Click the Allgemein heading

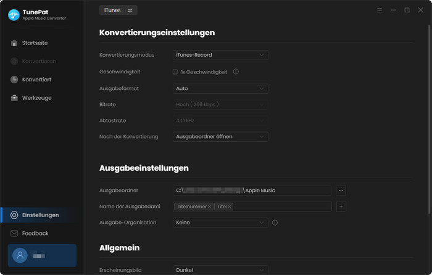[x=120, y=248]
